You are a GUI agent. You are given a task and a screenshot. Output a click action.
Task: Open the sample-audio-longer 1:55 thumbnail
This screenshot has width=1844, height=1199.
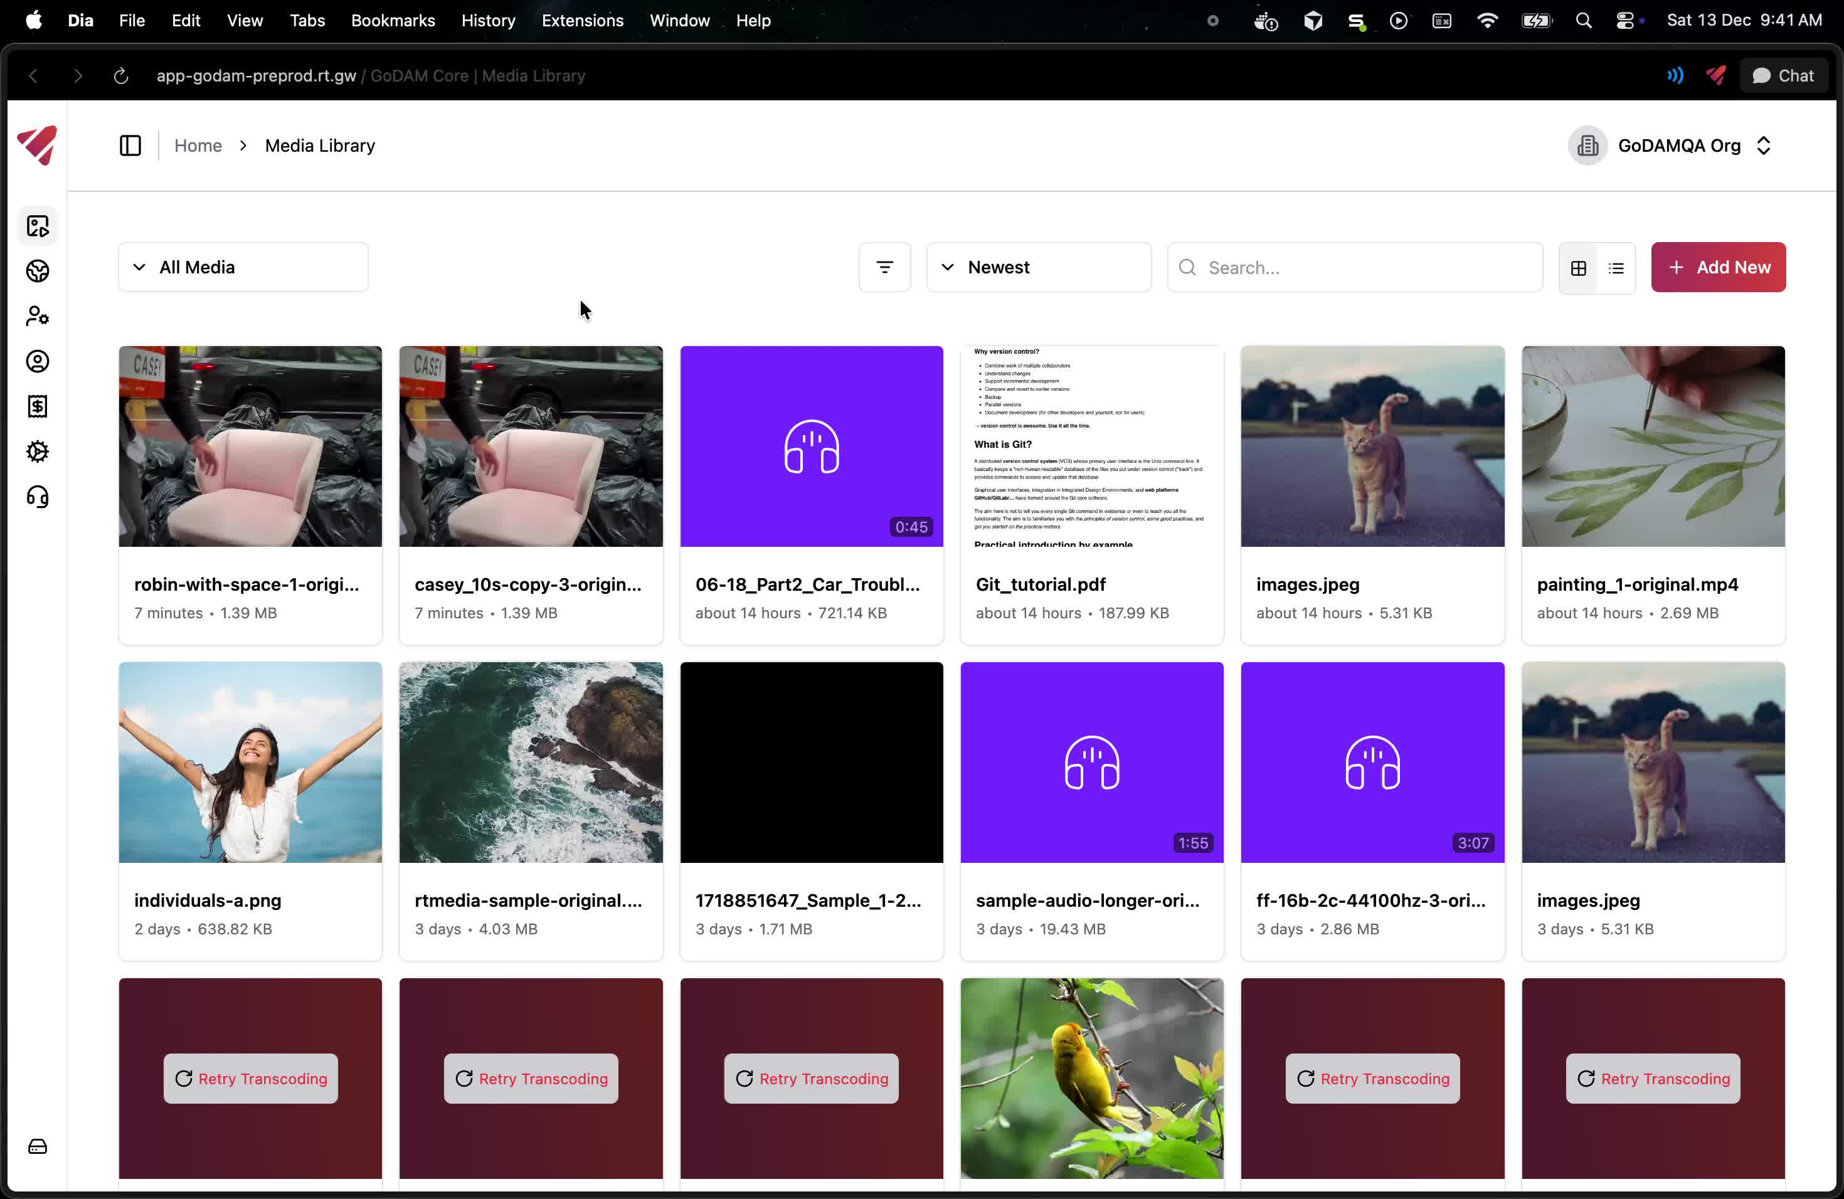pyautogui.click(x=1093, y=762)
